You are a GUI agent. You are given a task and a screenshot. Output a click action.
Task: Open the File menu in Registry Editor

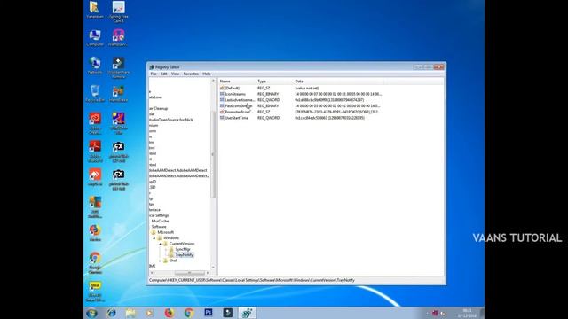pos(154,74)
